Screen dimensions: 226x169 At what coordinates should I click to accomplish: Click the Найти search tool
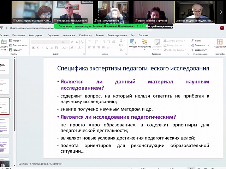click(197, 40)
